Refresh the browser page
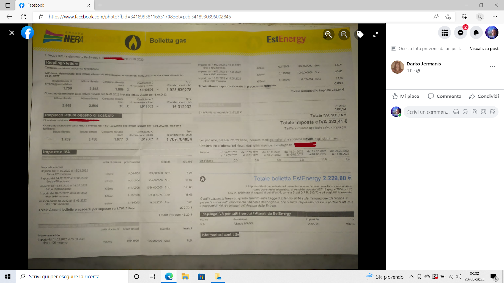Viewport: 504px width, 283px height. point(24,17)
